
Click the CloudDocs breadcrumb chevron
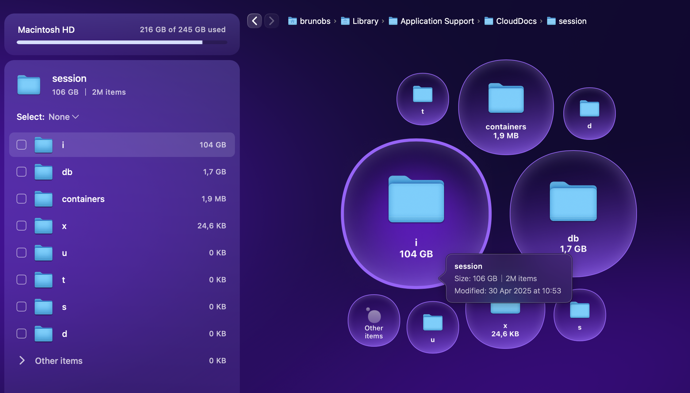coord(542,21)
